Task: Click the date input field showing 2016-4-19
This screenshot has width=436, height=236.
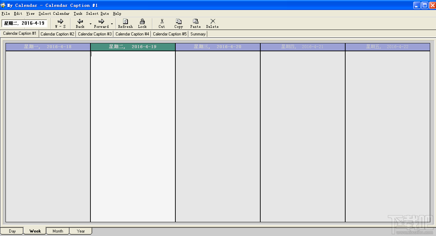Action: click(24, 23)
